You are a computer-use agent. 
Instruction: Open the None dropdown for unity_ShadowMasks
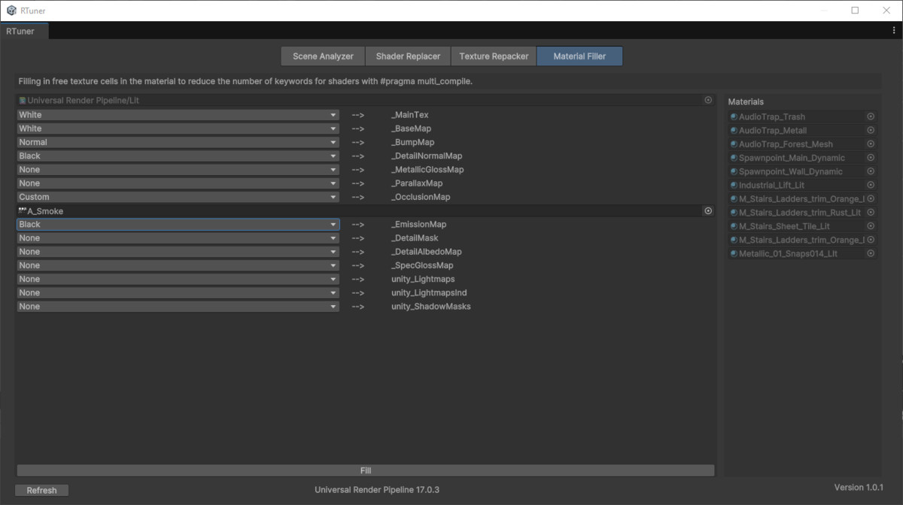click(x=177, y=306)
